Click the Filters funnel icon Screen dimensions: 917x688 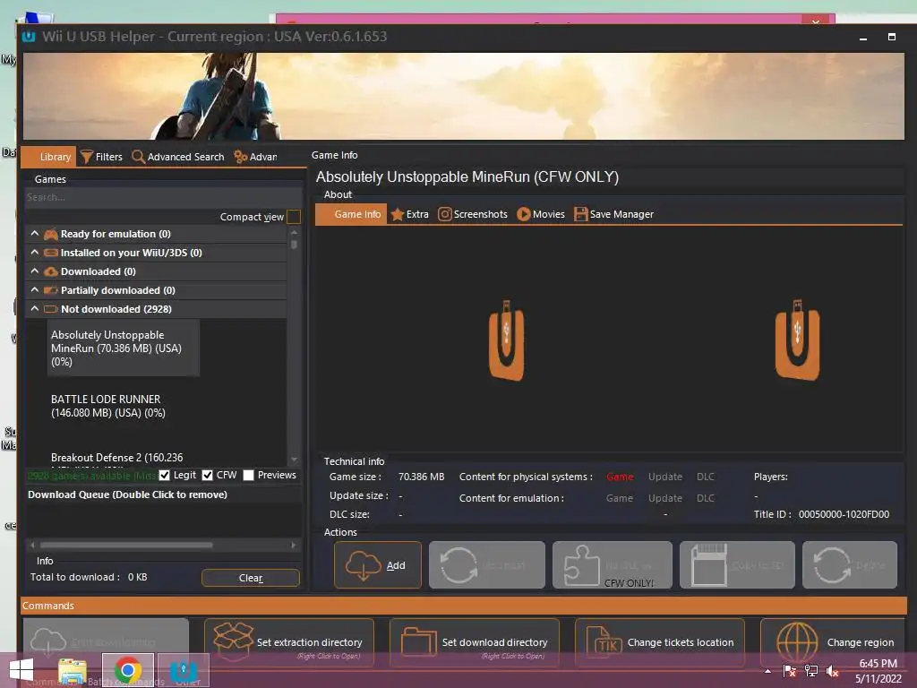tap(87, 157)
